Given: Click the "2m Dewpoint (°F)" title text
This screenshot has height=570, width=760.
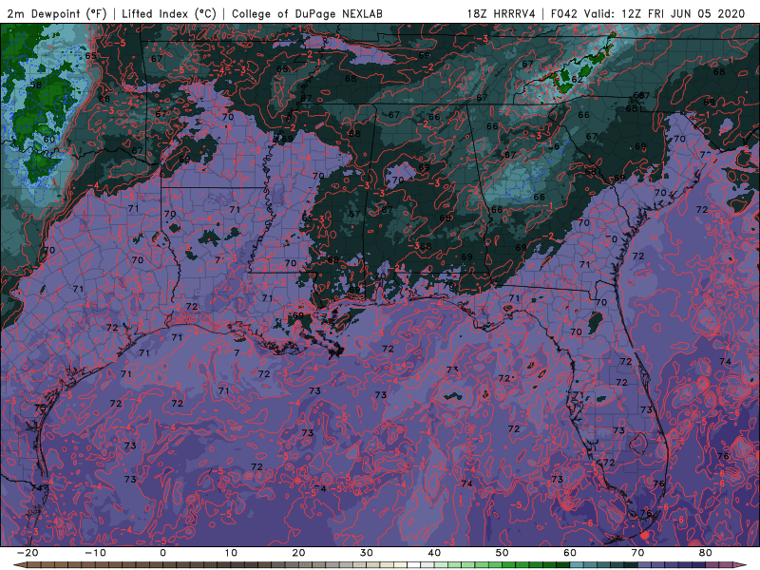Looking at the screenshot, I should click(x=57, y=13).
